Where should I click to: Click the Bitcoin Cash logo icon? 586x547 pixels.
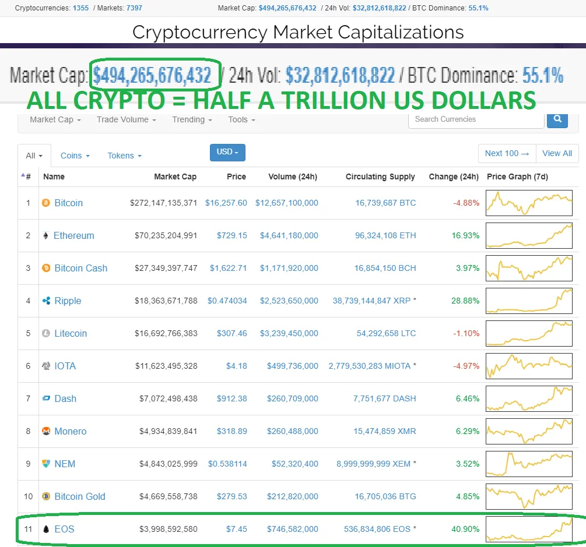(x=46, y=268)
